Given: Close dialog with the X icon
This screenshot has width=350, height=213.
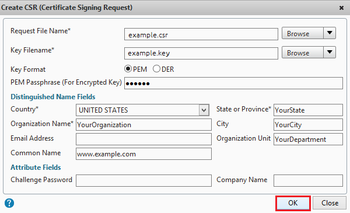Looking at the screenshot, I should (x=341, y=8).
